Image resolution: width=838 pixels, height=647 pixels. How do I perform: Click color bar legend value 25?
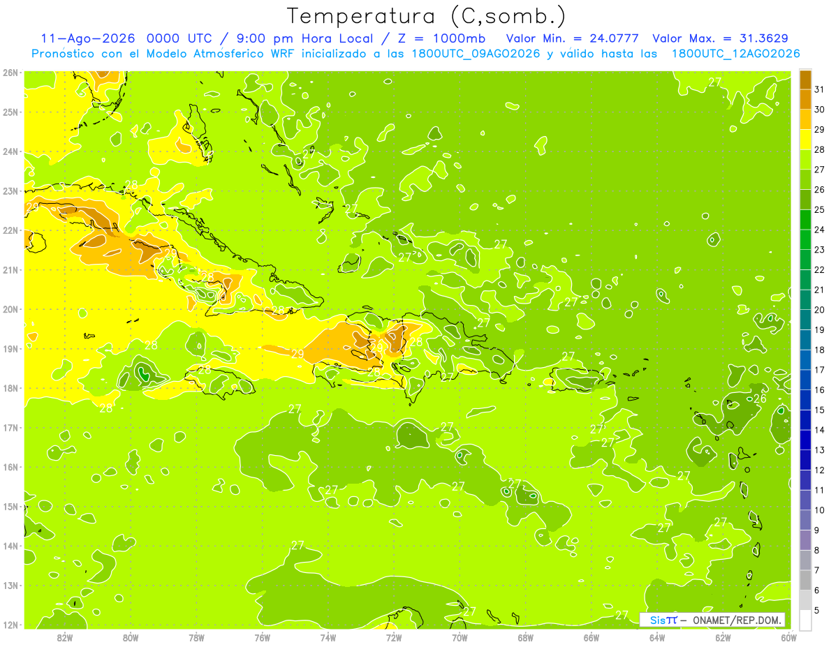819,209
